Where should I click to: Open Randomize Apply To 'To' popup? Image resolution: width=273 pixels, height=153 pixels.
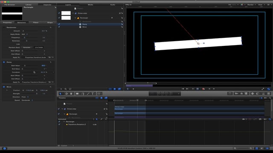[x=51, y=57]
